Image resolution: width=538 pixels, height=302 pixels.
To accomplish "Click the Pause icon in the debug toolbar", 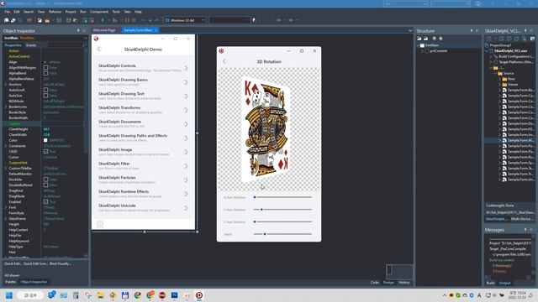I will pos(127,20).
